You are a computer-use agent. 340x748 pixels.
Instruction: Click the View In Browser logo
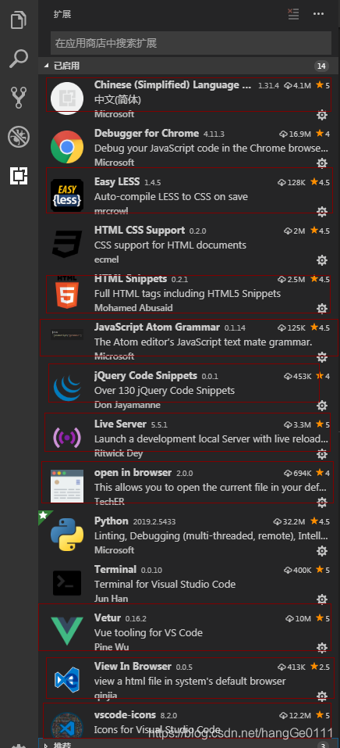point(67,680)
